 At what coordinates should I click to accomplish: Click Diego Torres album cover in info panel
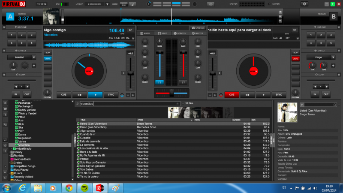coord(287,112)
